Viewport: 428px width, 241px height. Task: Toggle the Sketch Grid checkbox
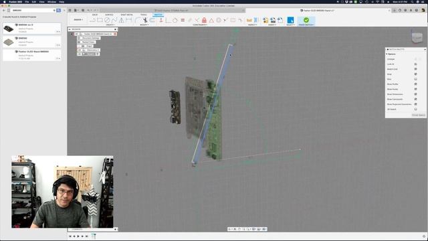click(x=415, y=69)
